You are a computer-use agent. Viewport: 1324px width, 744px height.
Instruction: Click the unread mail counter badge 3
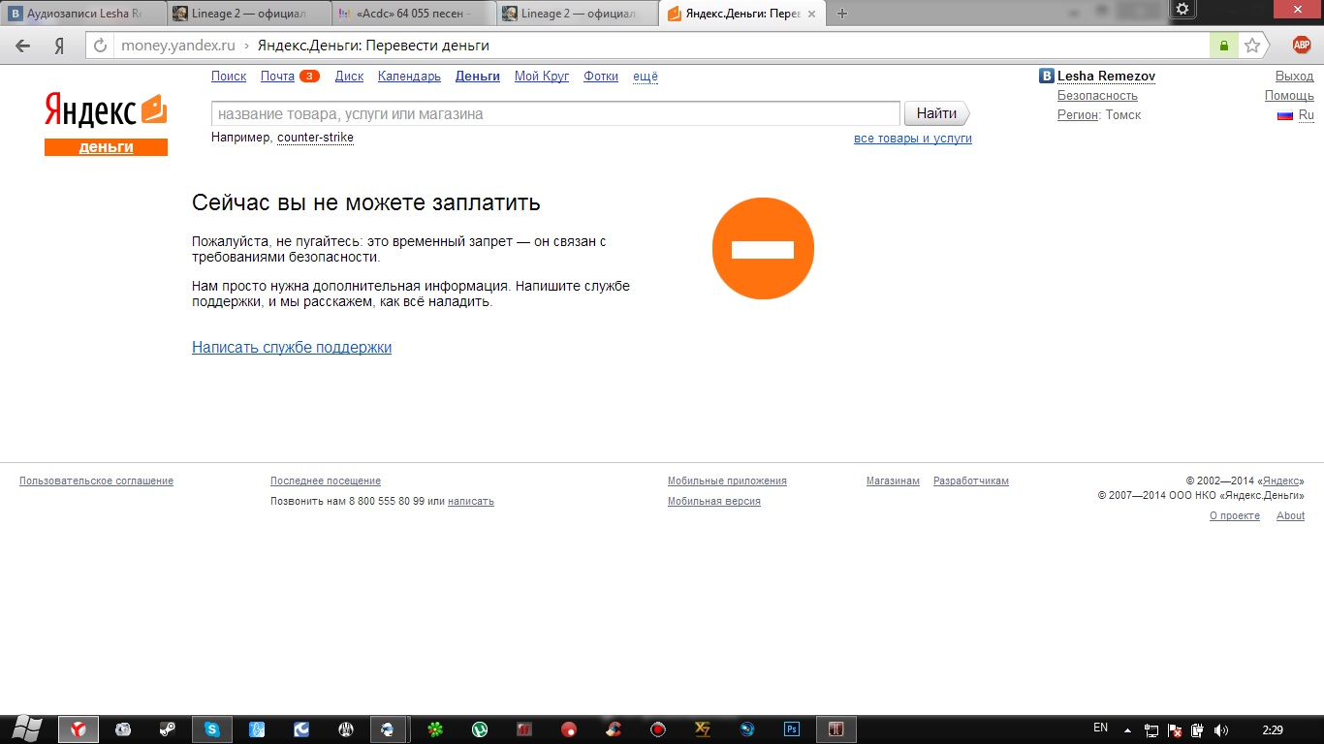pyautogui.click(x=309, y=77)
